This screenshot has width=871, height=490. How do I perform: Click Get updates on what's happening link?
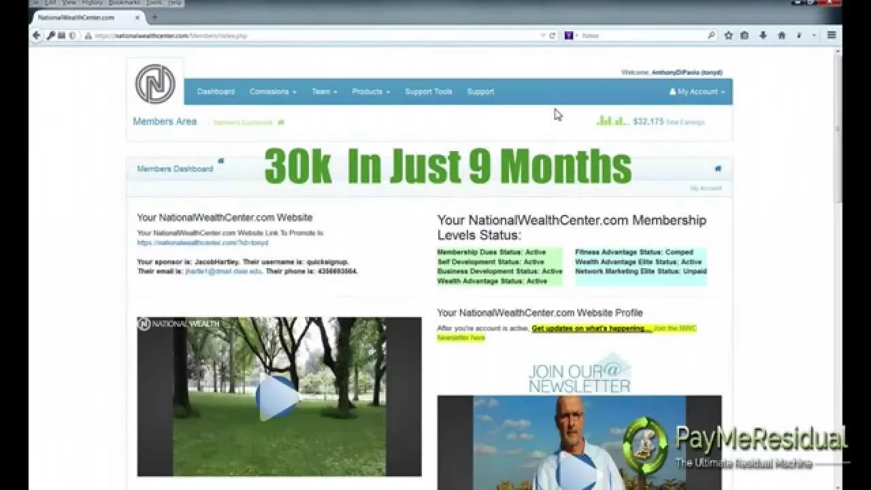point(591,328)
